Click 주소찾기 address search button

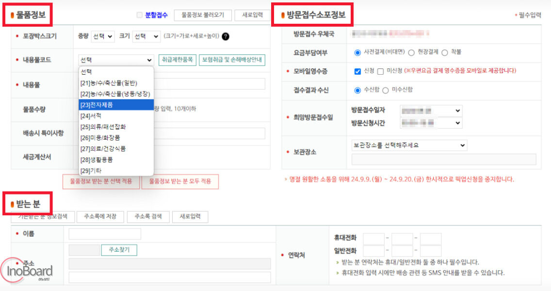pyautogui.click(x=119, y=250)
